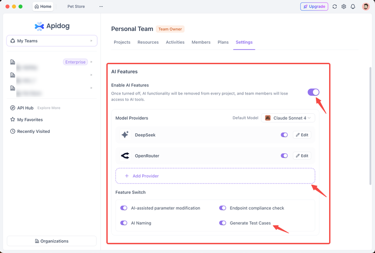Click the Personal Team heading
375x253 pixels.
(132, 29)
